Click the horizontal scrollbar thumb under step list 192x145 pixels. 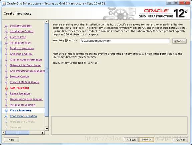tap(17, 133)
